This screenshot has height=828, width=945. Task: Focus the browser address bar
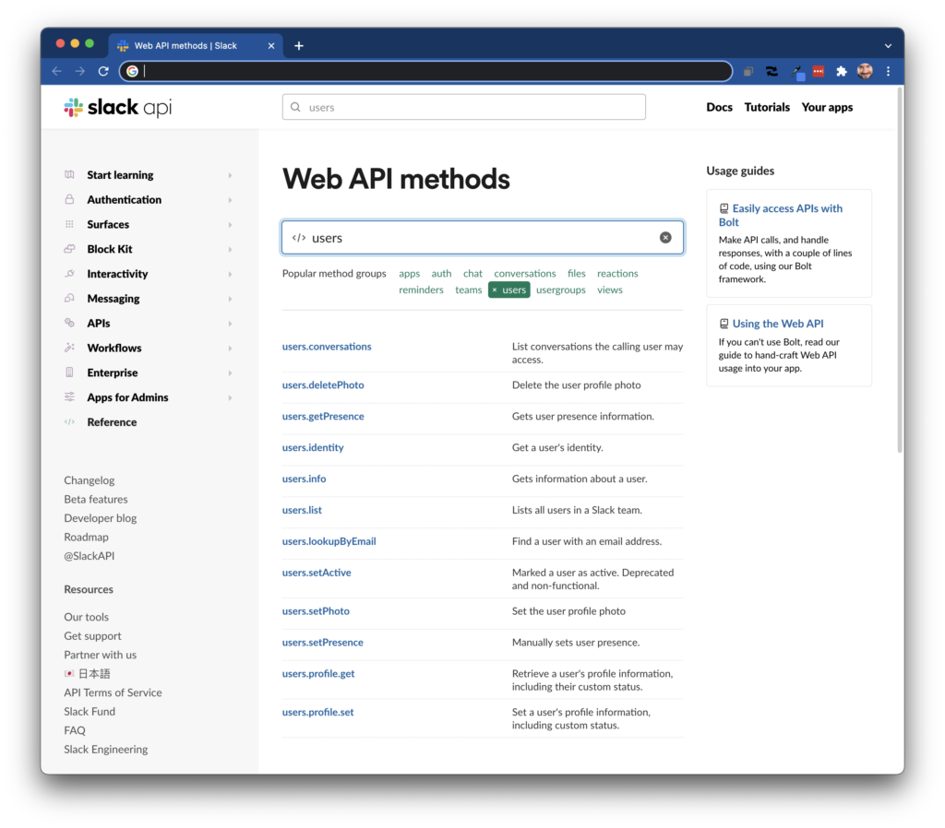[x=426, y=71]
